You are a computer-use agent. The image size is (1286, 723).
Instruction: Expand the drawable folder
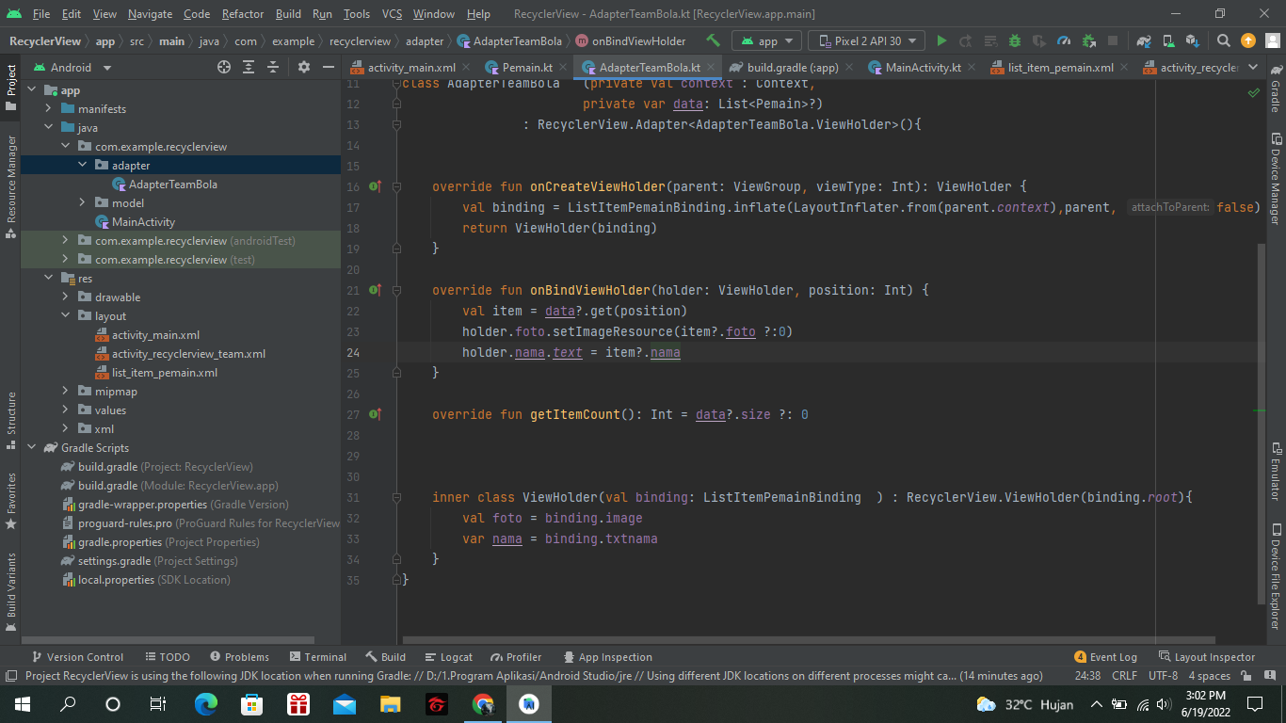(x=66, y=297)
